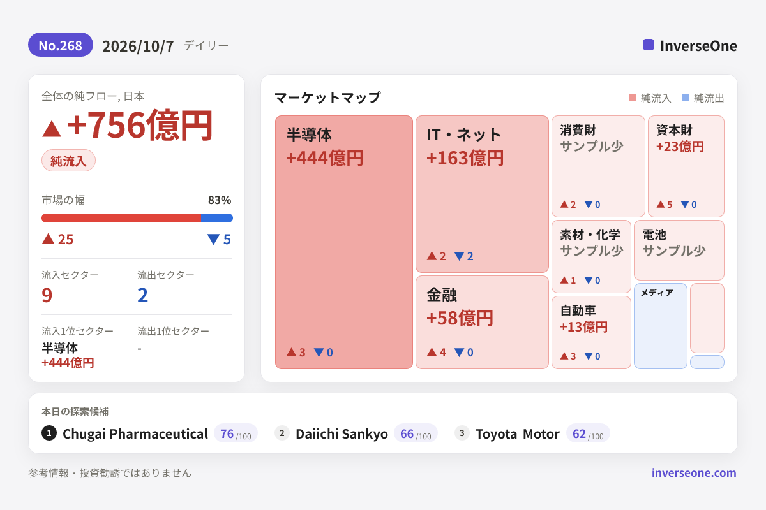This screenshot has width=766, height=510.
Task: Select the 2026/10/7 date text
Action: [138, 46]
